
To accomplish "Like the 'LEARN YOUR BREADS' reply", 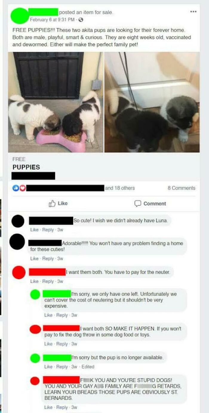I will pyautogui.click(x=48, y=407).
